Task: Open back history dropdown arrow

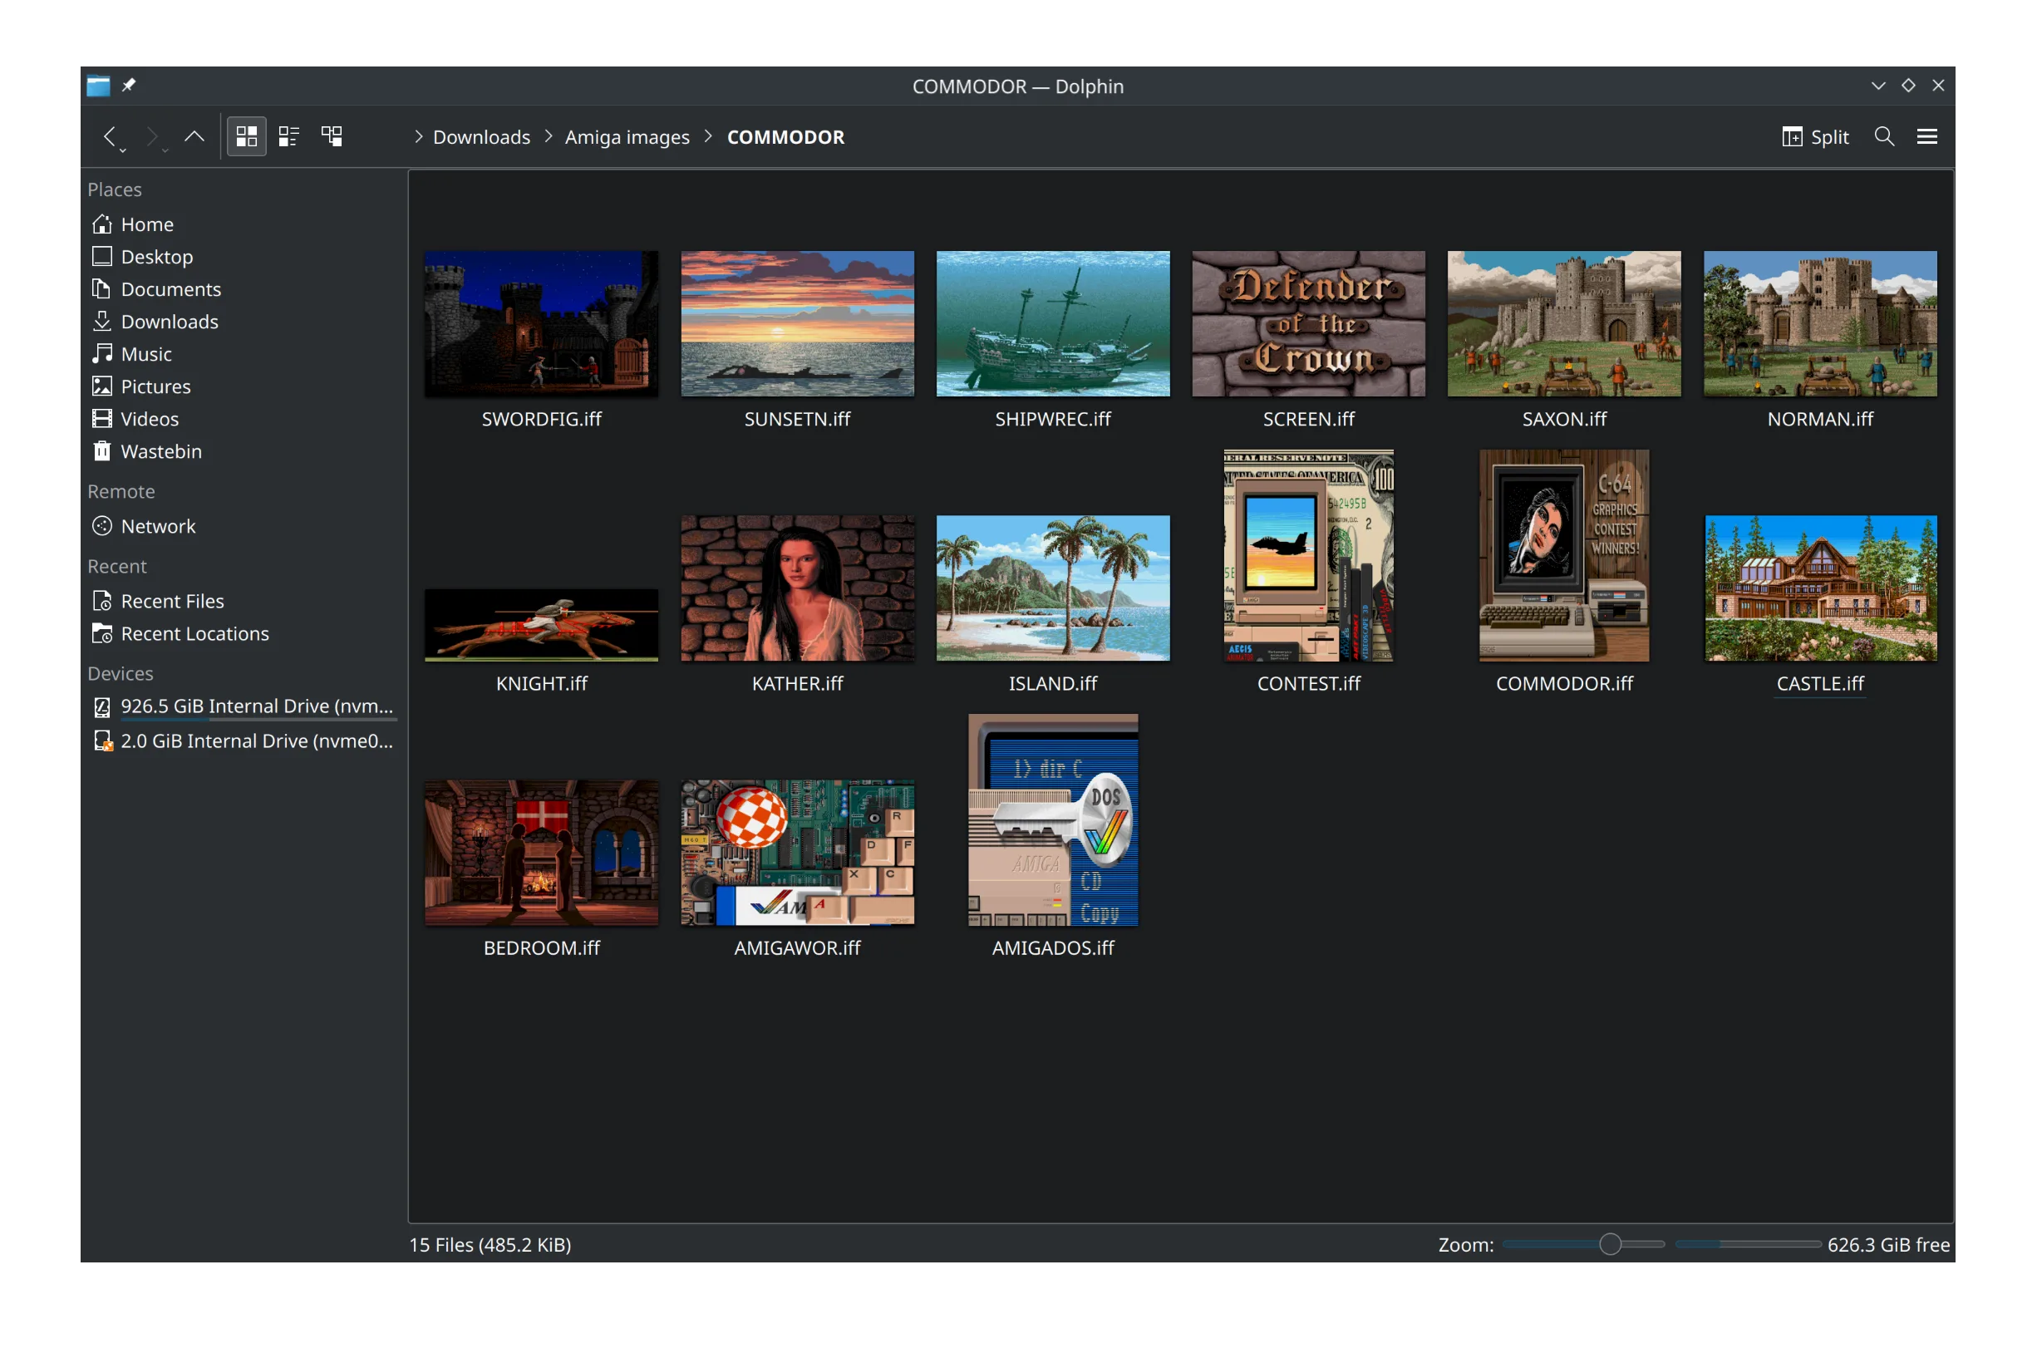Action: click(123, 150)
